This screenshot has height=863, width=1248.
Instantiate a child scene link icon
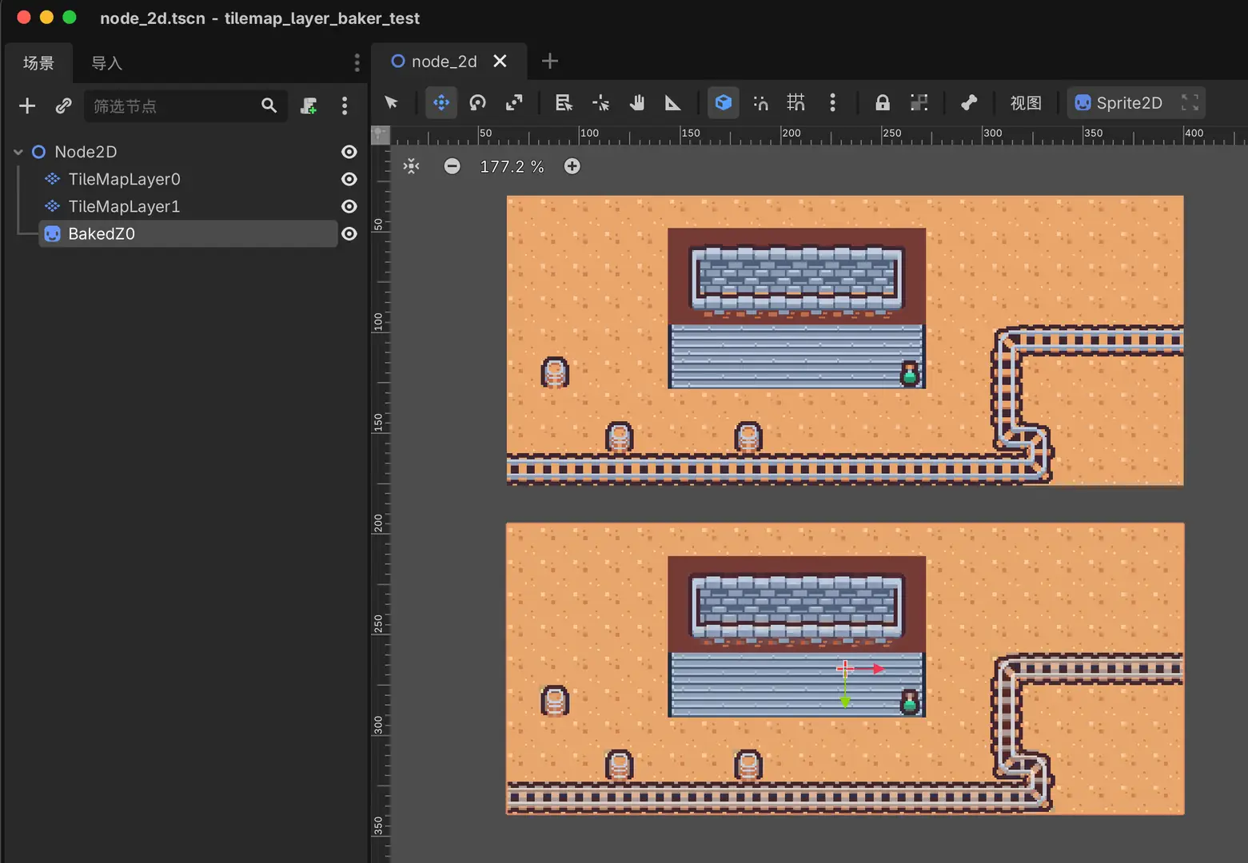click(64, 105)
